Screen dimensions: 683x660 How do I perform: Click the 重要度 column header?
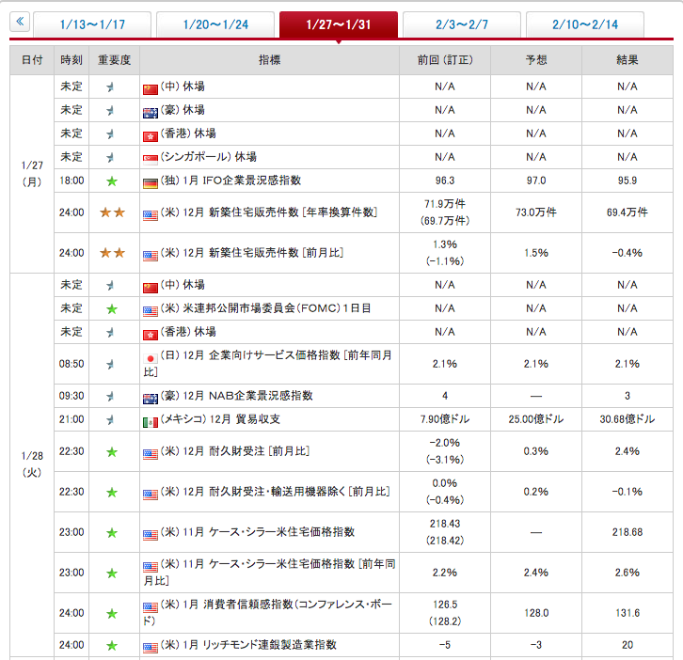(x=114, y=60)
